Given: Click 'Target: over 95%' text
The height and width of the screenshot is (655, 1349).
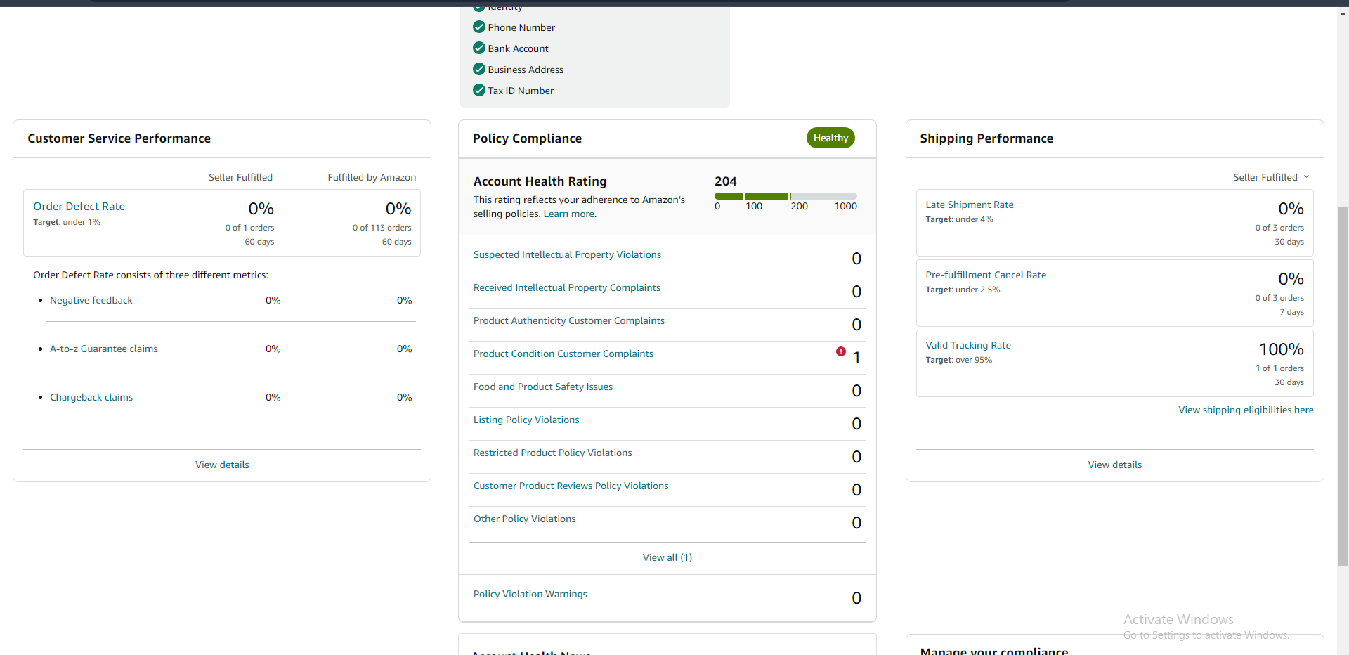Looking at the screenshot, I should coord(958,360).
